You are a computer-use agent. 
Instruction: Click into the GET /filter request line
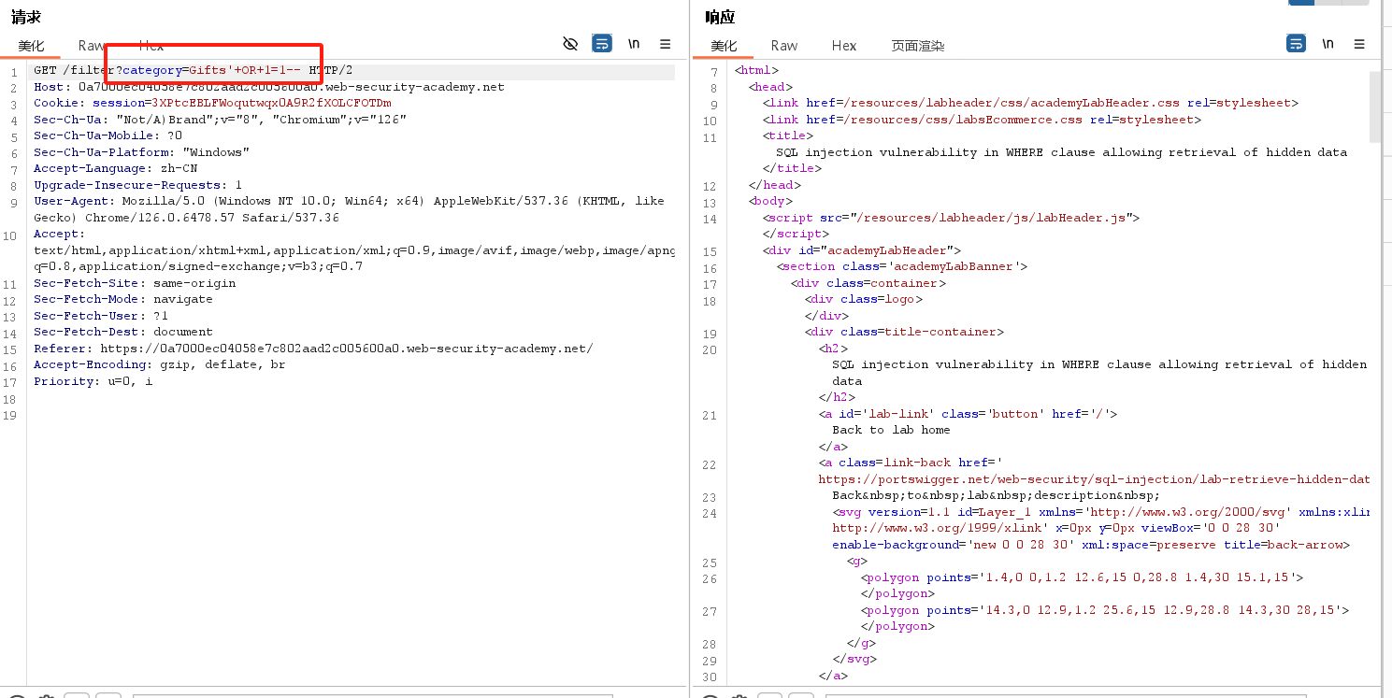pyautogui.click(x=75, y=71)
